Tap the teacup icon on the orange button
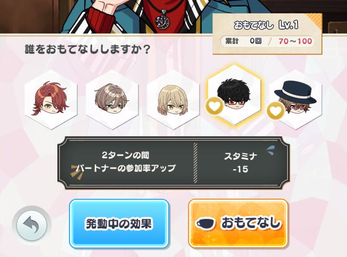This screenshot has width=347, height=257. (x=205, y=224)
